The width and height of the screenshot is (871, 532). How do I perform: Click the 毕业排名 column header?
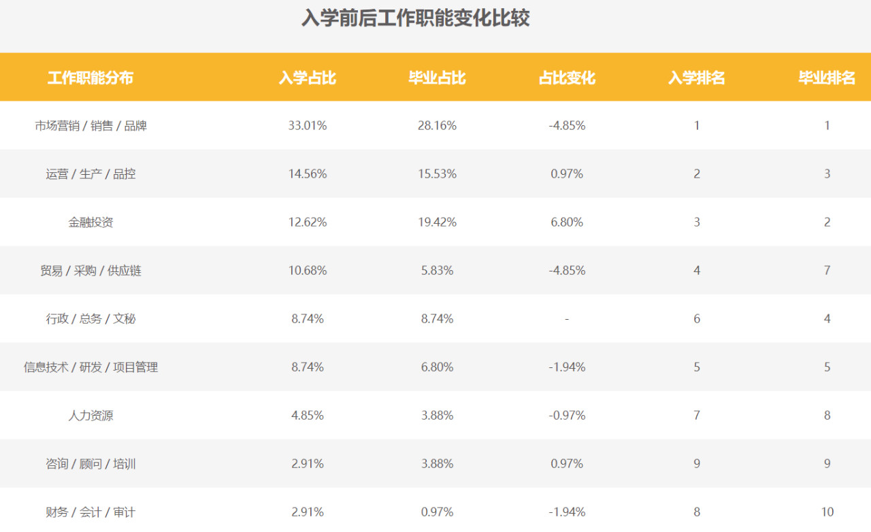point(827,78)
